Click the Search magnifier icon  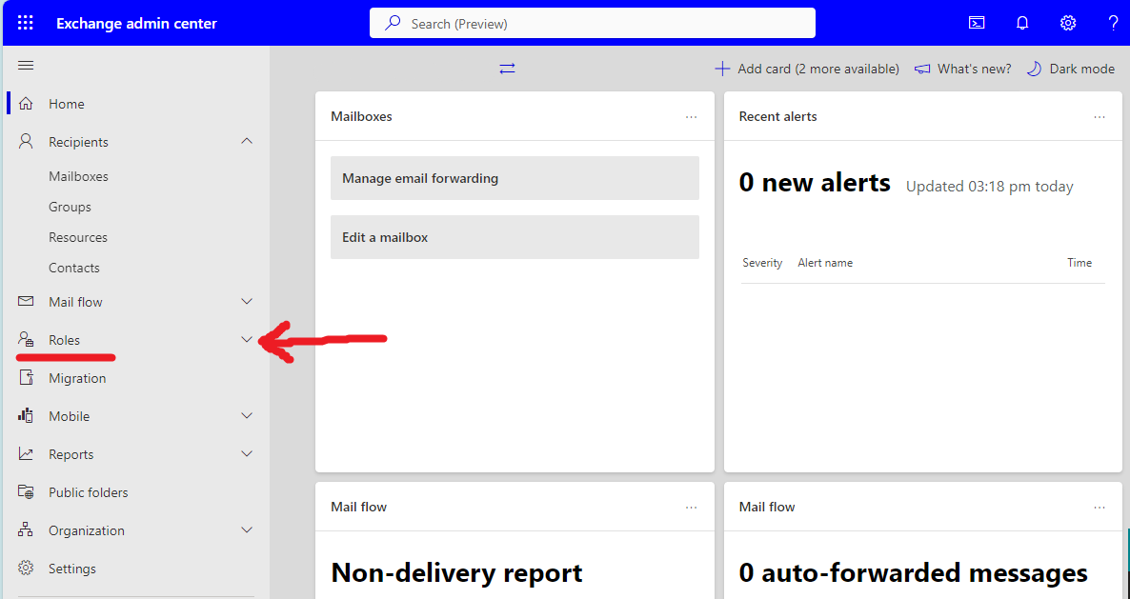[393, 23]
